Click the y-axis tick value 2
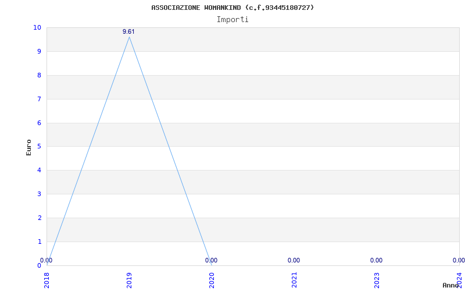 coord(39,218)
